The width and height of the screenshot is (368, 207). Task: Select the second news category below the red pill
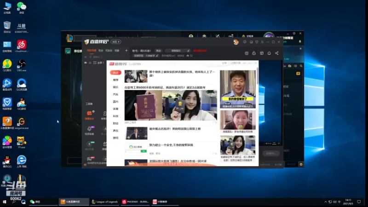click(115, 80)
